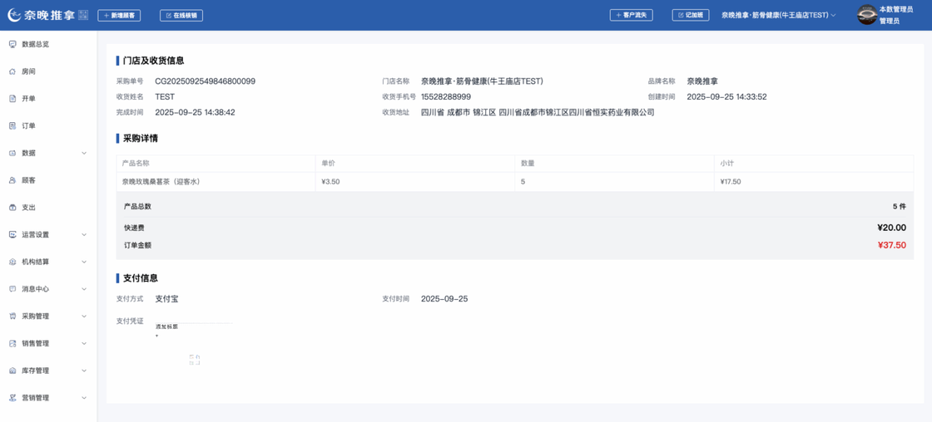Expand the 库存管理 menu chevron
The width and height of the screenshot is (932, 422).
tap(84, 370)
